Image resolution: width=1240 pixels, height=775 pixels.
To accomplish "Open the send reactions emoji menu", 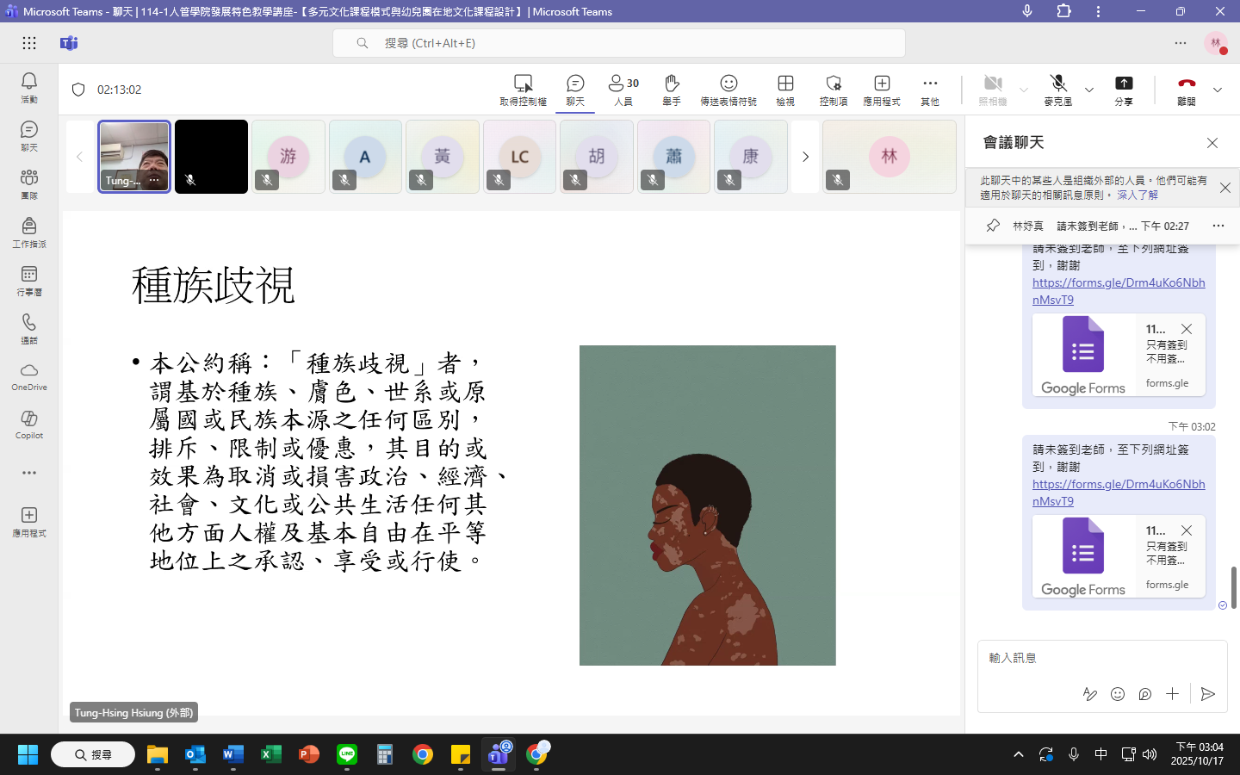I will click(x=728, y=89).
